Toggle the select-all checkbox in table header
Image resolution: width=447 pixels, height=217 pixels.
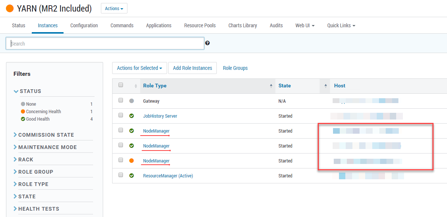pos(121,85)
